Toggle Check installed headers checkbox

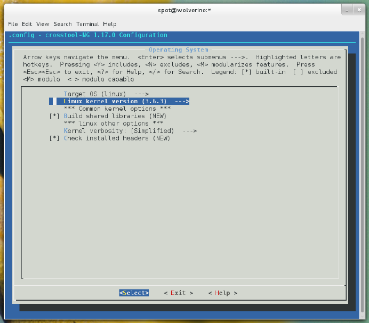click(x=54, y=138)
